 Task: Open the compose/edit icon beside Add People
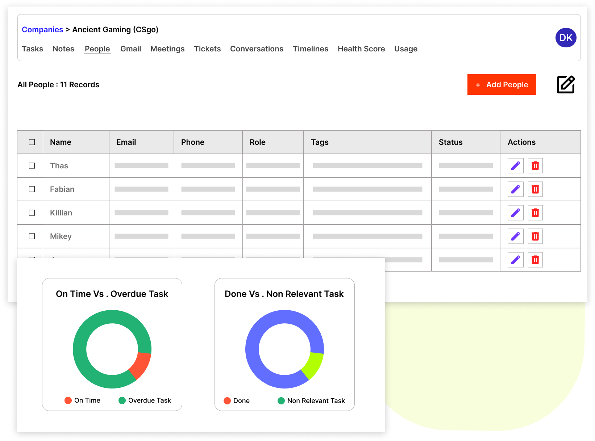coord(565,85)
